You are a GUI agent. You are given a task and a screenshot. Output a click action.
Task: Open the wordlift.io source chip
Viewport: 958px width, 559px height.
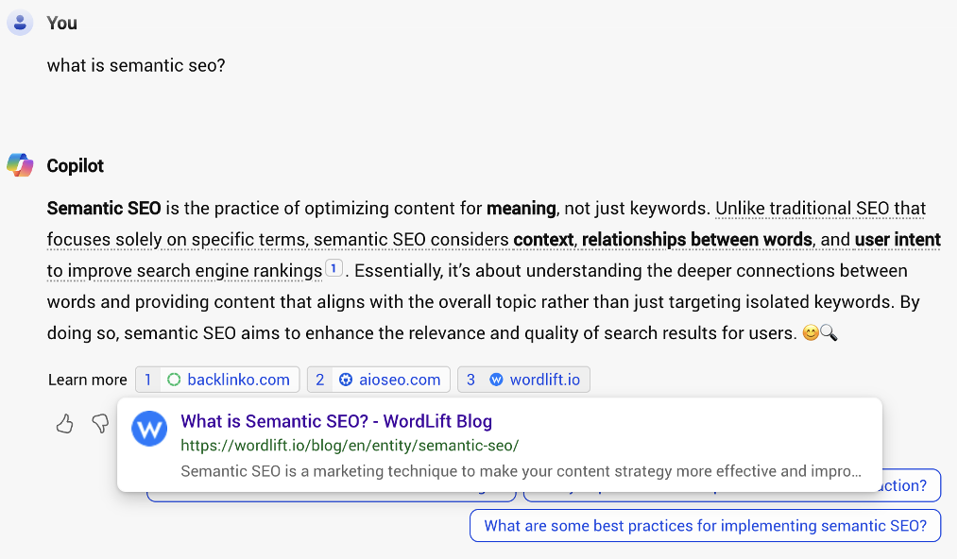[545, 379]
